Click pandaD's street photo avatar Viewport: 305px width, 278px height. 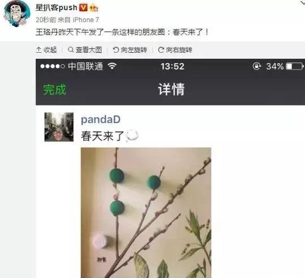[x=59, y=127]
